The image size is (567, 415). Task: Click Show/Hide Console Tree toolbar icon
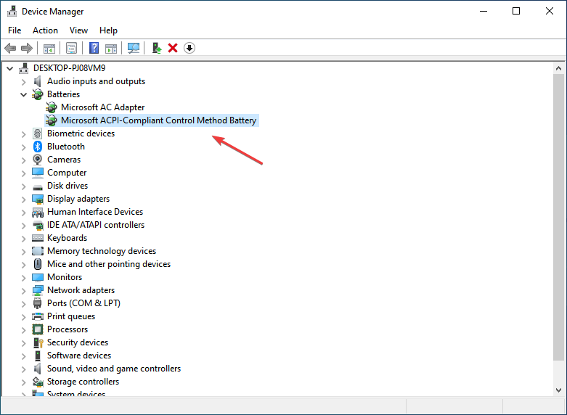click(x=49, y=48)
